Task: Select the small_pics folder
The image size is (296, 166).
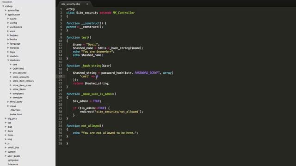Action: pos(13,148)
